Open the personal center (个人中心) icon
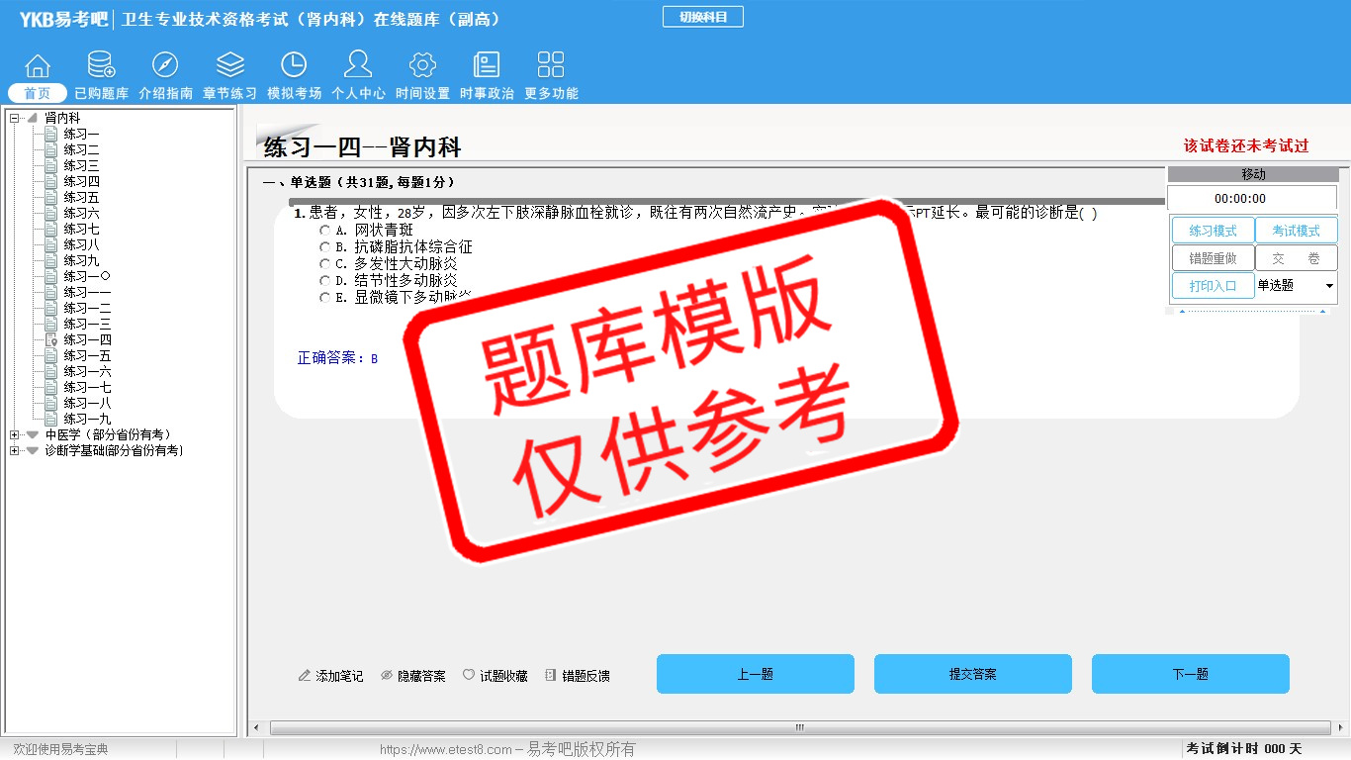 (x=358, y=66)
